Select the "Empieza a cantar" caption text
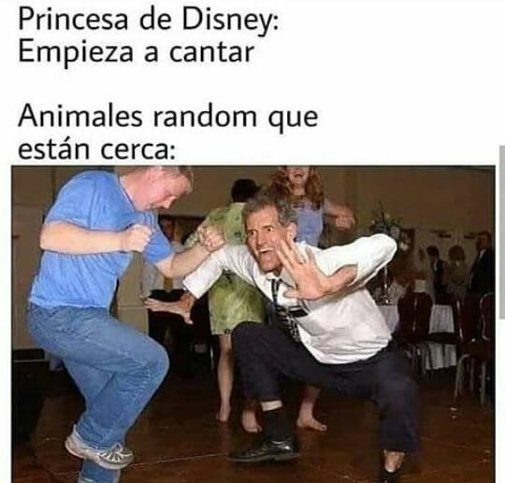 tap(137, 52)
